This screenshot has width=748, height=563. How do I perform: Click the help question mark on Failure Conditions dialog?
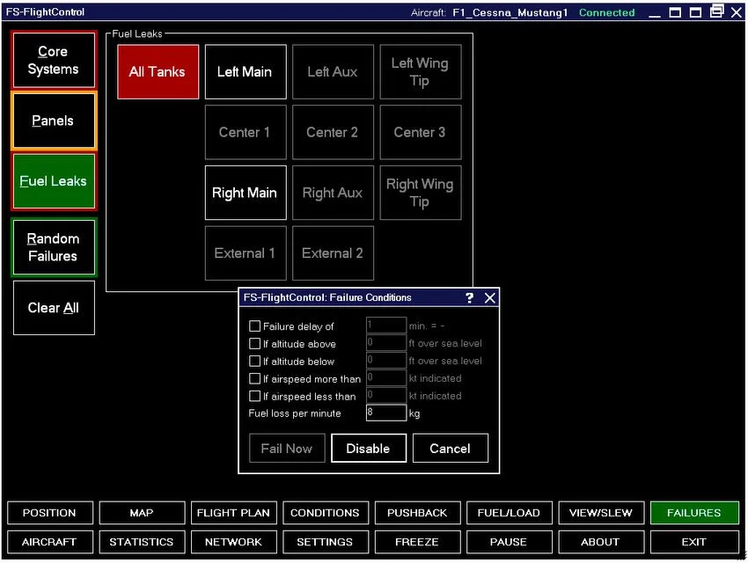coord(469,297)
